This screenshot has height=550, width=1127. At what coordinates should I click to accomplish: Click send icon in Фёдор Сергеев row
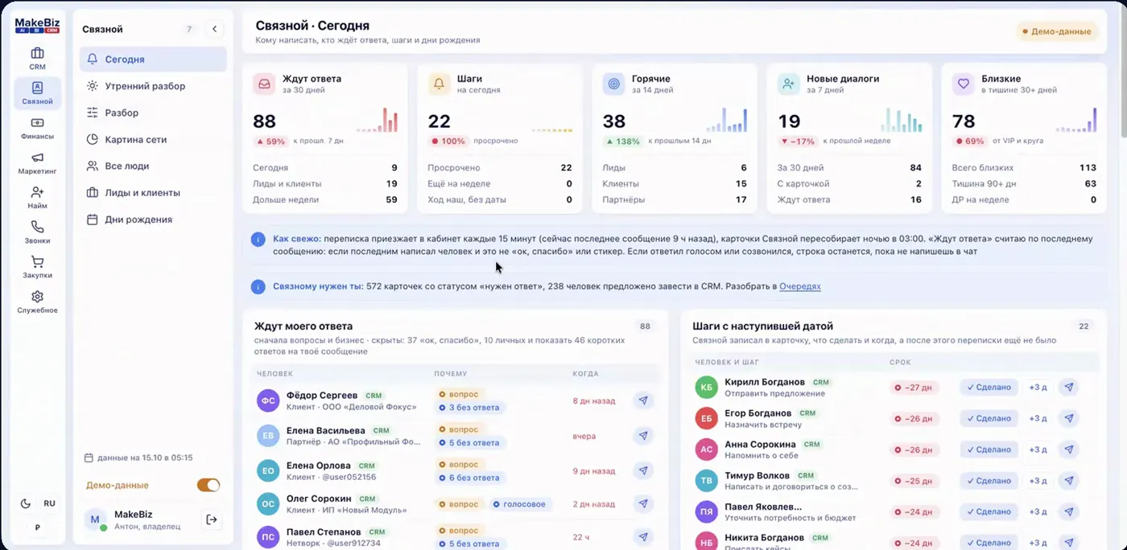pos(642,400)
